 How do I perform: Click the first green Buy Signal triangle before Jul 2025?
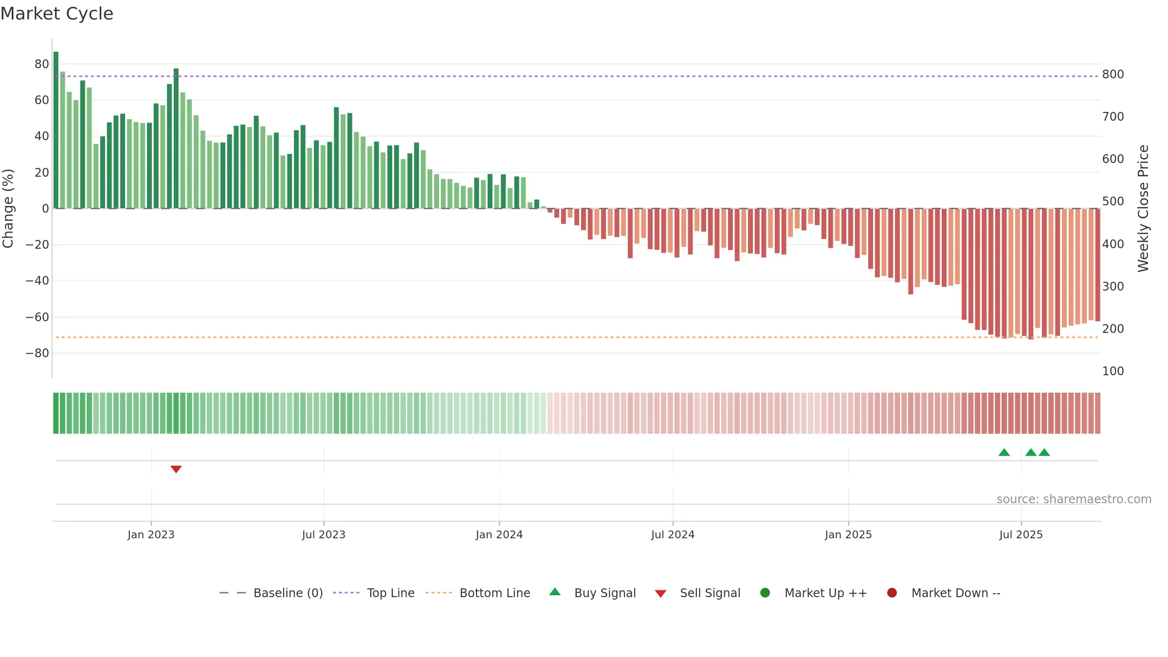coord(1004,452)
